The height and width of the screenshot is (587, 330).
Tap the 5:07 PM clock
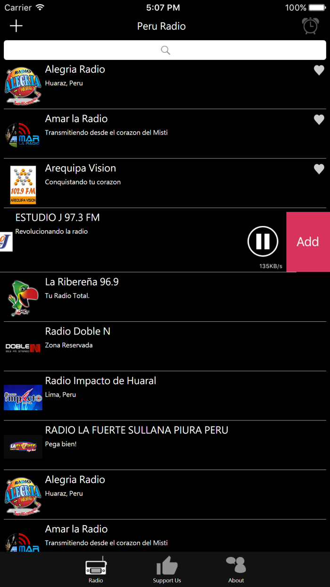[x=163, y=8]
